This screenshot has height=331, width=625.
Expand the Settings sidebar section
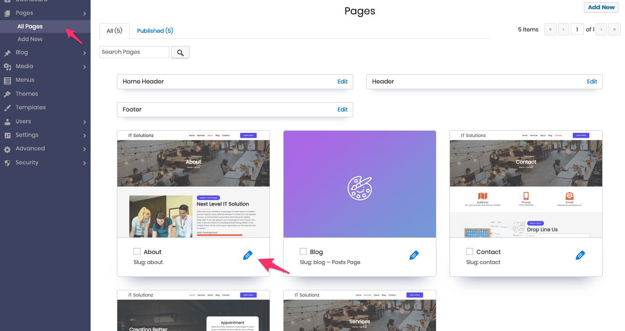pos(85,135)
